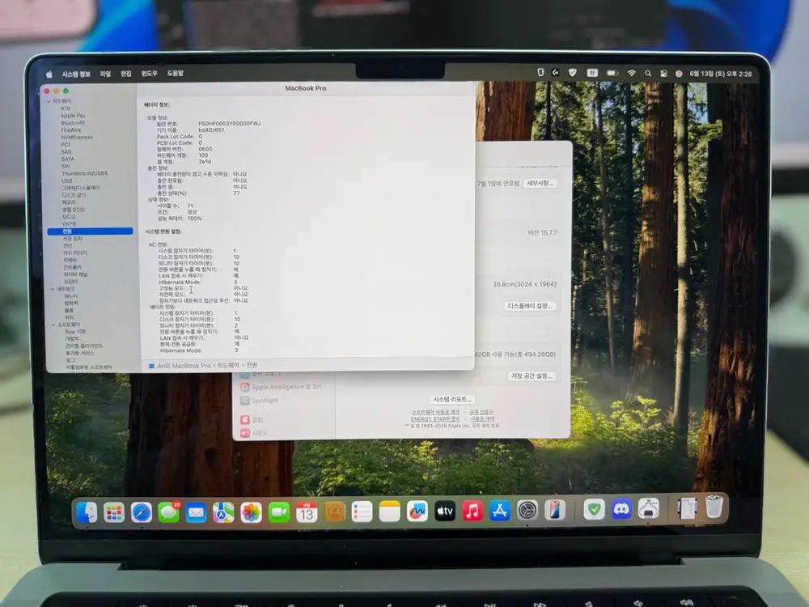Collapse the 소프트웨어 section in sidebar
The image size is (809, 607).
coord(53,325)
